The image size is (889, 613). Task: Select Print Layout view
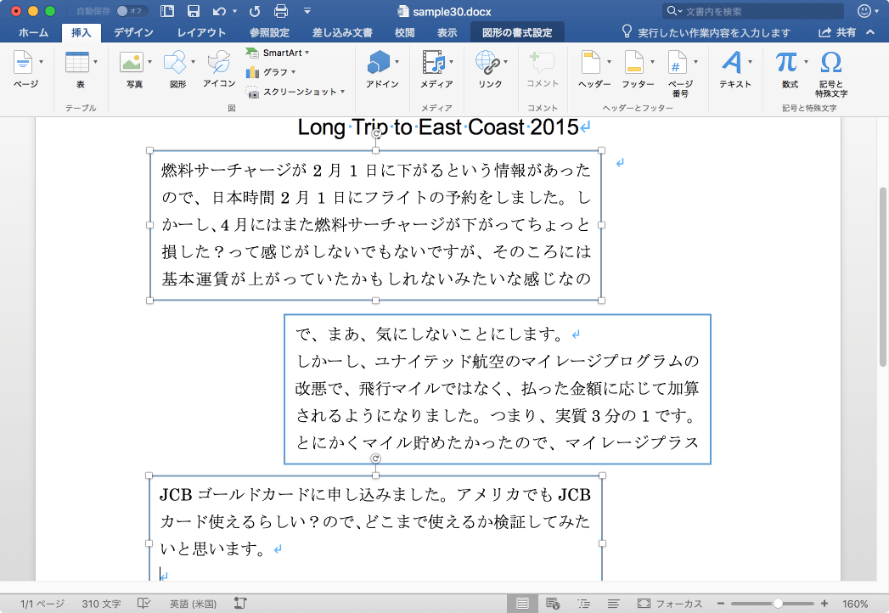523,604
